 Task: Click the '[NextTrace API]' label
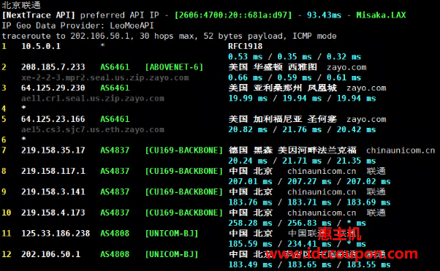pos(39,15)
